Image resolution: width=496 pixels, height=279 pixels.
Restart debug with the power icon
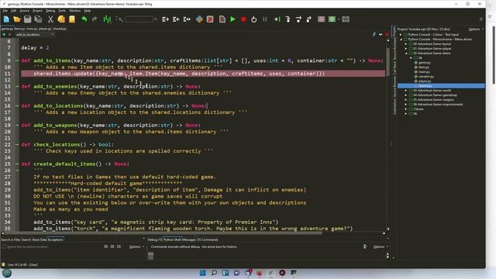pyautogui.click(x=254, y=19)
